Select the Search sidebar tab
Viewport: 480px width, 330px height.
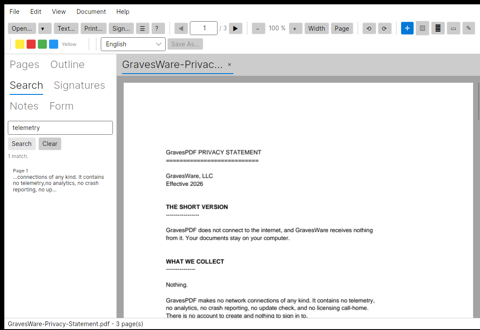coord(26,85)
